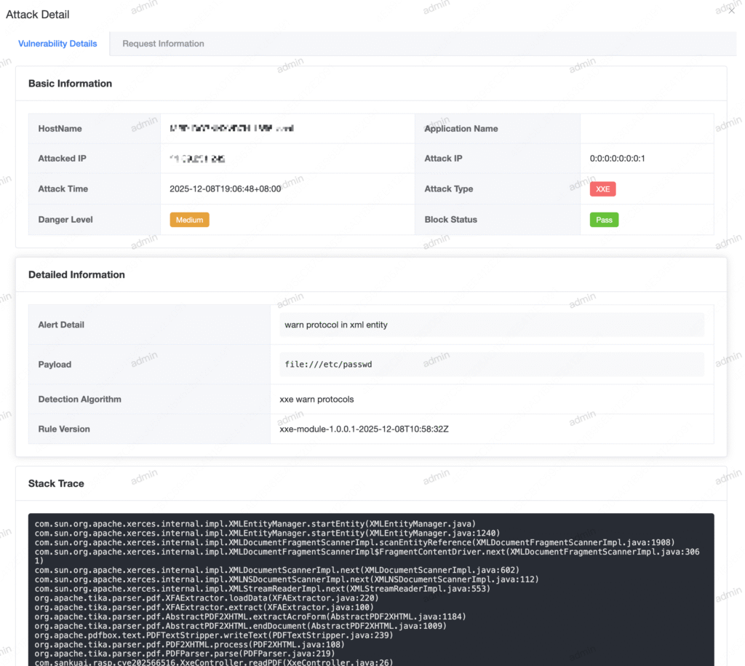Click the orange Medium danger level badge
Image resolution: width=745 pixels, height=666 pixels.
click(x=189, y=220)
